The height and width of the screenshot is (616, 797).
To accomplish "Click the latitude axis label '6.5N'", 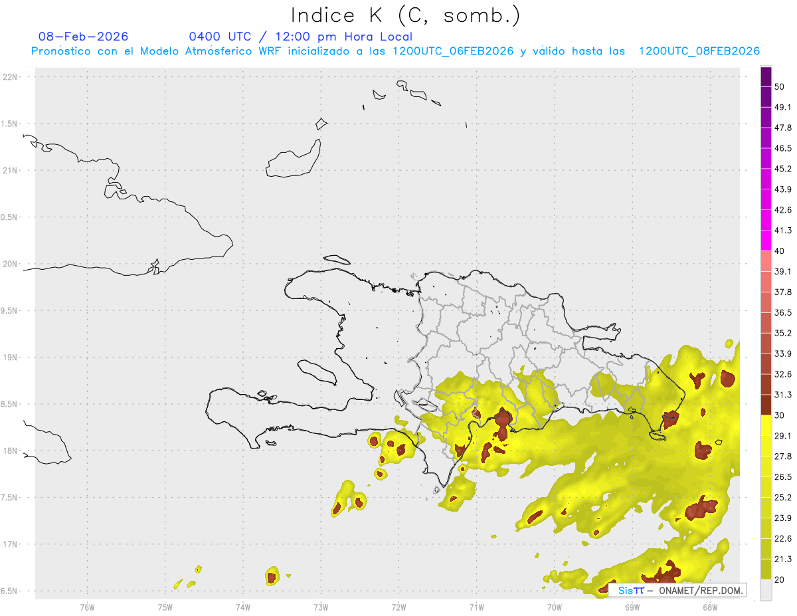I will coord(9,591).
